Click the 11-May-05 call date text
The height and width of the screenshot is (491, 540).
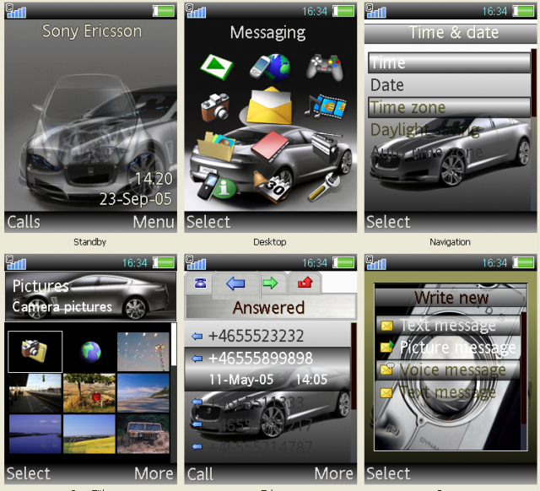241,380
